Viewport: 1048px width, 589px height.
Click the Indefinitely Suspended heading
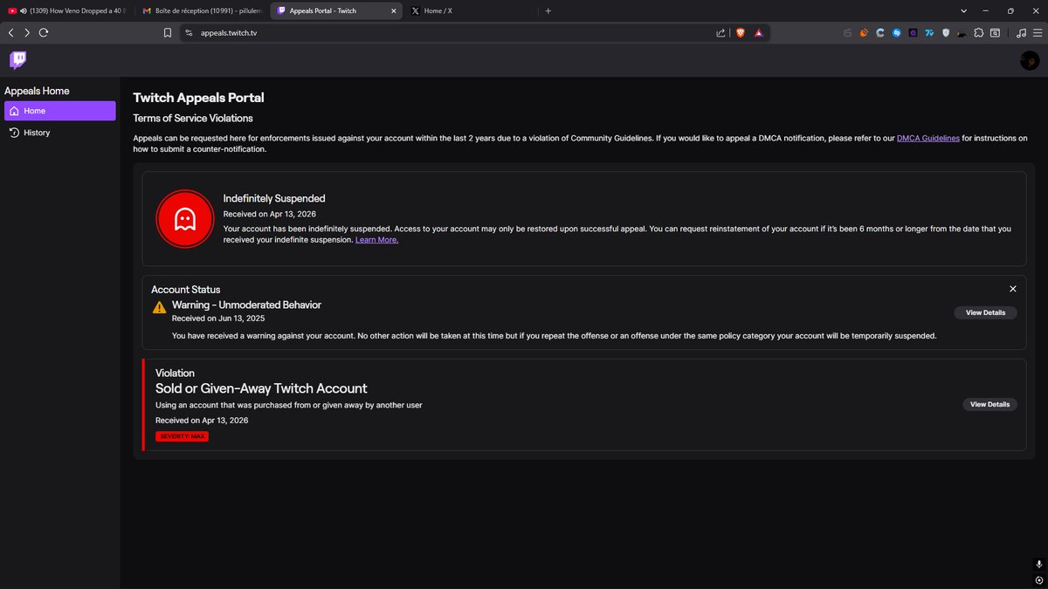(274, 198)
